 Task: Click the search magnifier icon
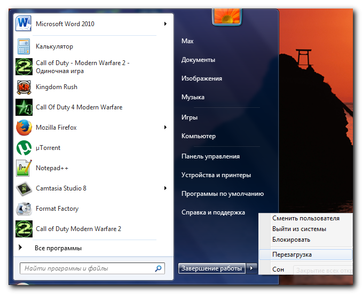[159, 268]
